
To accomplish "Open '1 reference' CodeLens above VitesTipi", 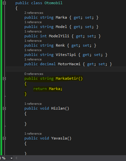I will tap(33, 50).
